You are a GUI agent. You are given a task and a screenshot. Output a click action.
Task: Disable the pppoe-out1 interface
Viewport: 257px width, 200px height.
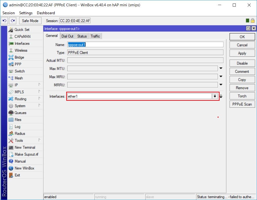242,63
